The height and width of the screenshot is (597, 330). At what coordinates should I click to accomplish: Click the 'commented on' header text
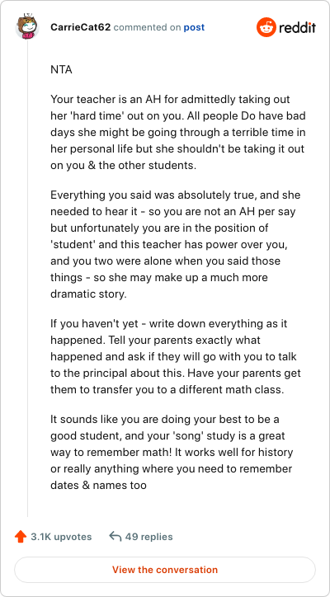147,27
